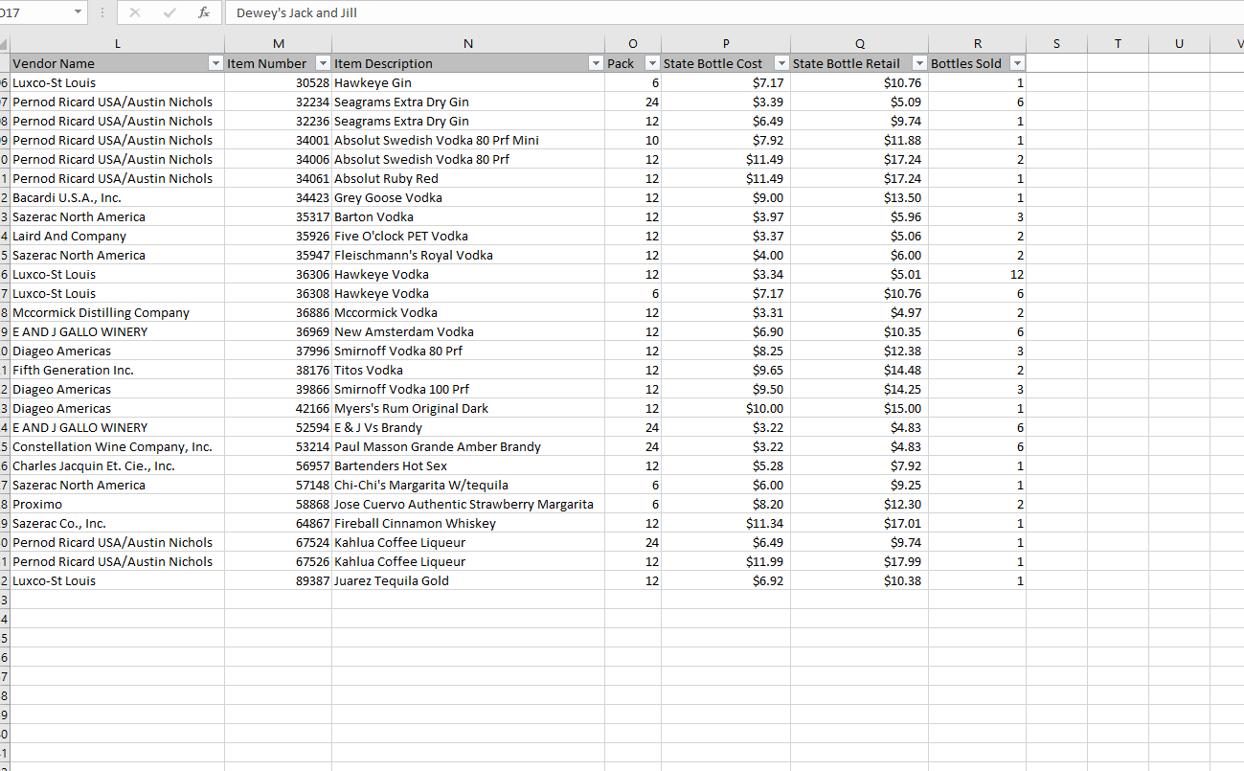This screenshot has width=1244, height=771.
Task: Open the Insert Function (fx) dialog
Action: [x=203, y=12]
